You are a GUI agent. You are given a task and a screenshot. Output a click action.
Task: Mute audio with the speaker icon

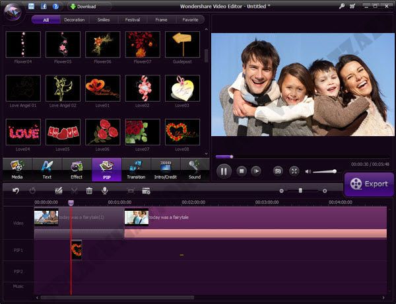coord(308,171)
